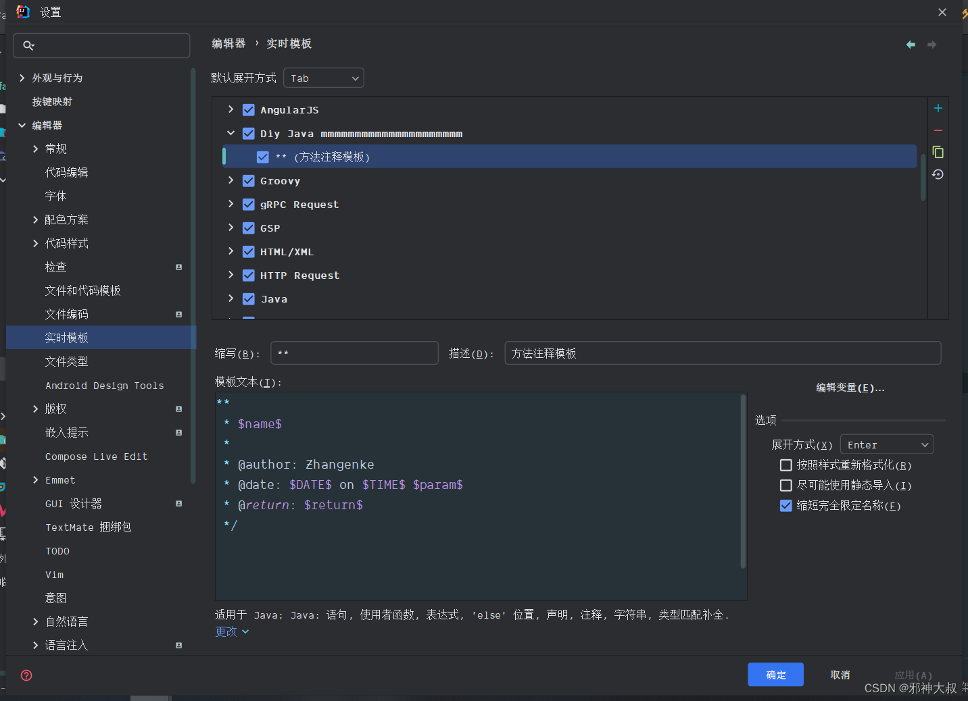This screenshot has width=968, height=701.
Task: Expand the gRPC Request group
Action: 231,204
